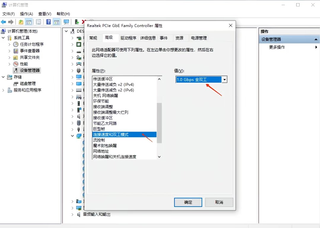
Task: Open the 文件(F) menu
Action: (8, 14)
